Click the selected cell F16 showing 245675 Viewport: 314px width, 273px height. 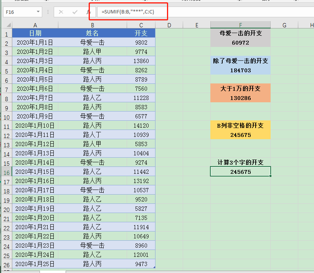(241, 171)
